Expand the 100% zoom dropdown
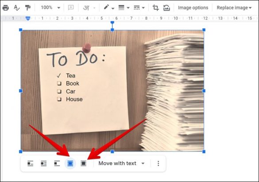Image resolution: width=259 pixels, height=182 pixels. [x=50, y=8]
